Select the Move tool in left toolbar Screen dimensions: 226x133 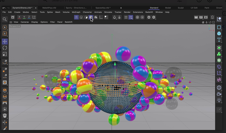(5, 42)
